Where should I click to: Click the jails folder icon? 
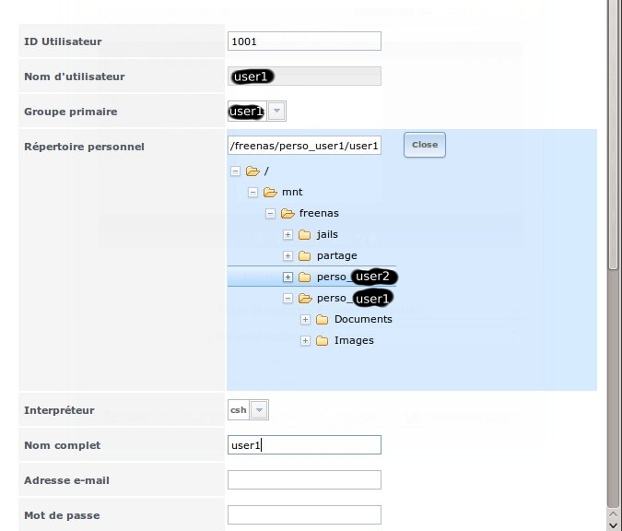(305, 234)
